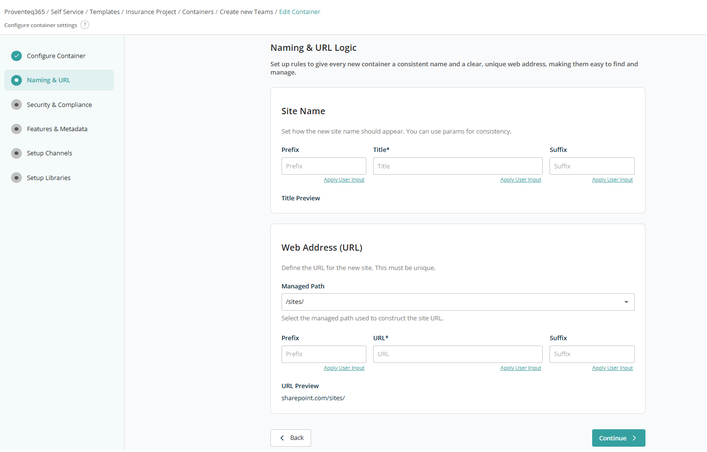The image size is (707, 452).
Task: Focus the Web Address Suffix input field
Action: (x=592, y=354)
